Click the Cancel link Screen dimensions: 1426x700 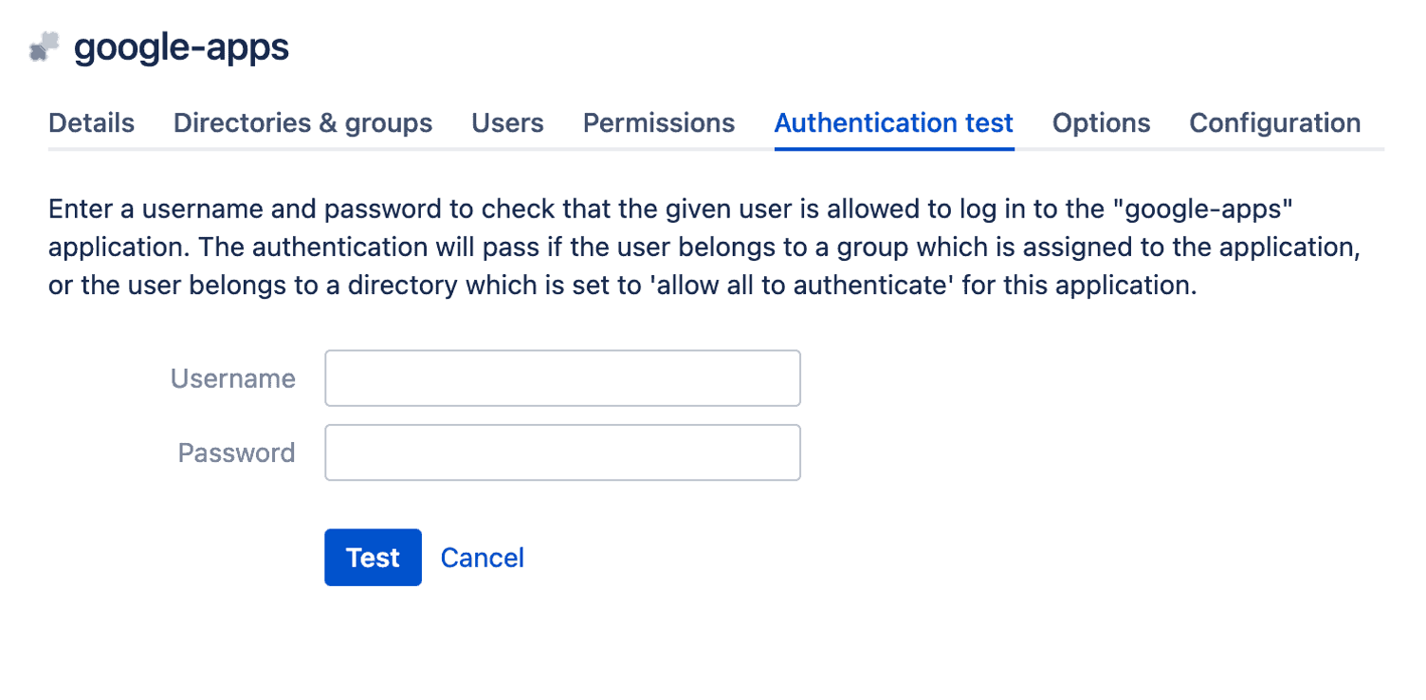[x=483, y=558]
